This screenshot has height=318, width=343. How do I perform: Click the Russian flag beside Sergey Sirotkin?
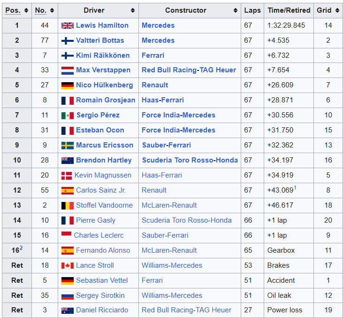click(68, 295)
